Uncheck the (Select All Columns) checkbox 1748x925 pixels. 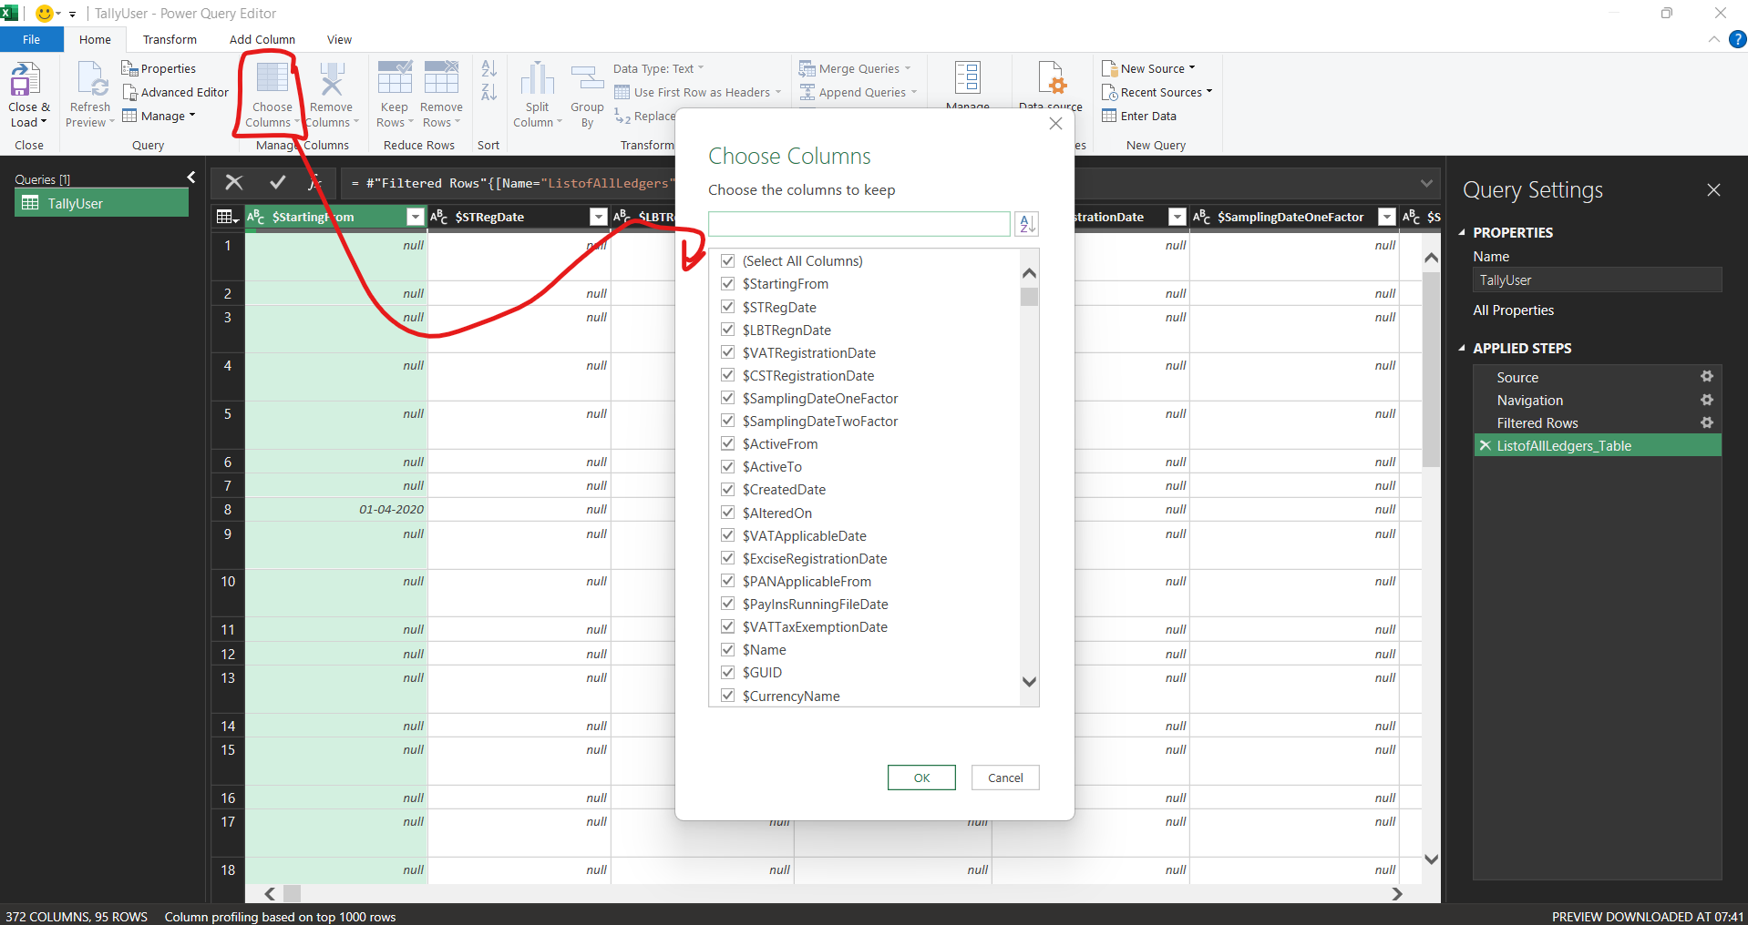pyautogui.click(x=728, y=261)
